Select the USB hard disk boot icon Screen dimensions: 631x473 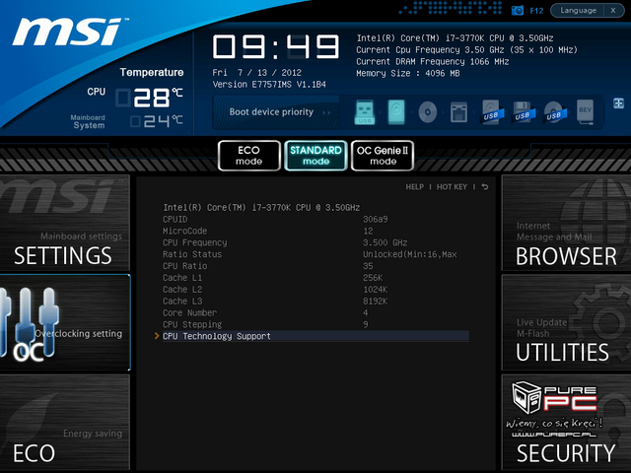492,112
